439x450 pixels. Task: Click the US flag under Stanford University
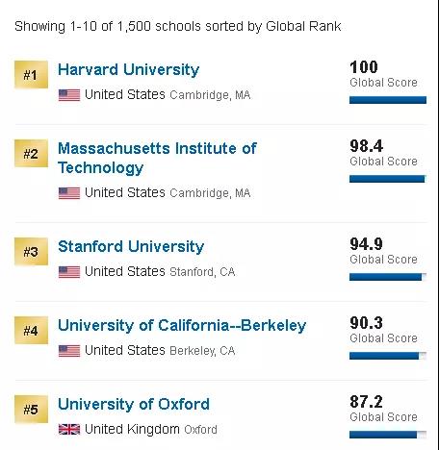[x=69, y=272]
